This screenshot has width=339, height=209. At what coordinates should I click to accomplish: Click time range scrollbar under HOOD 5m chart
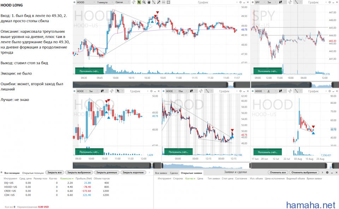117,165
